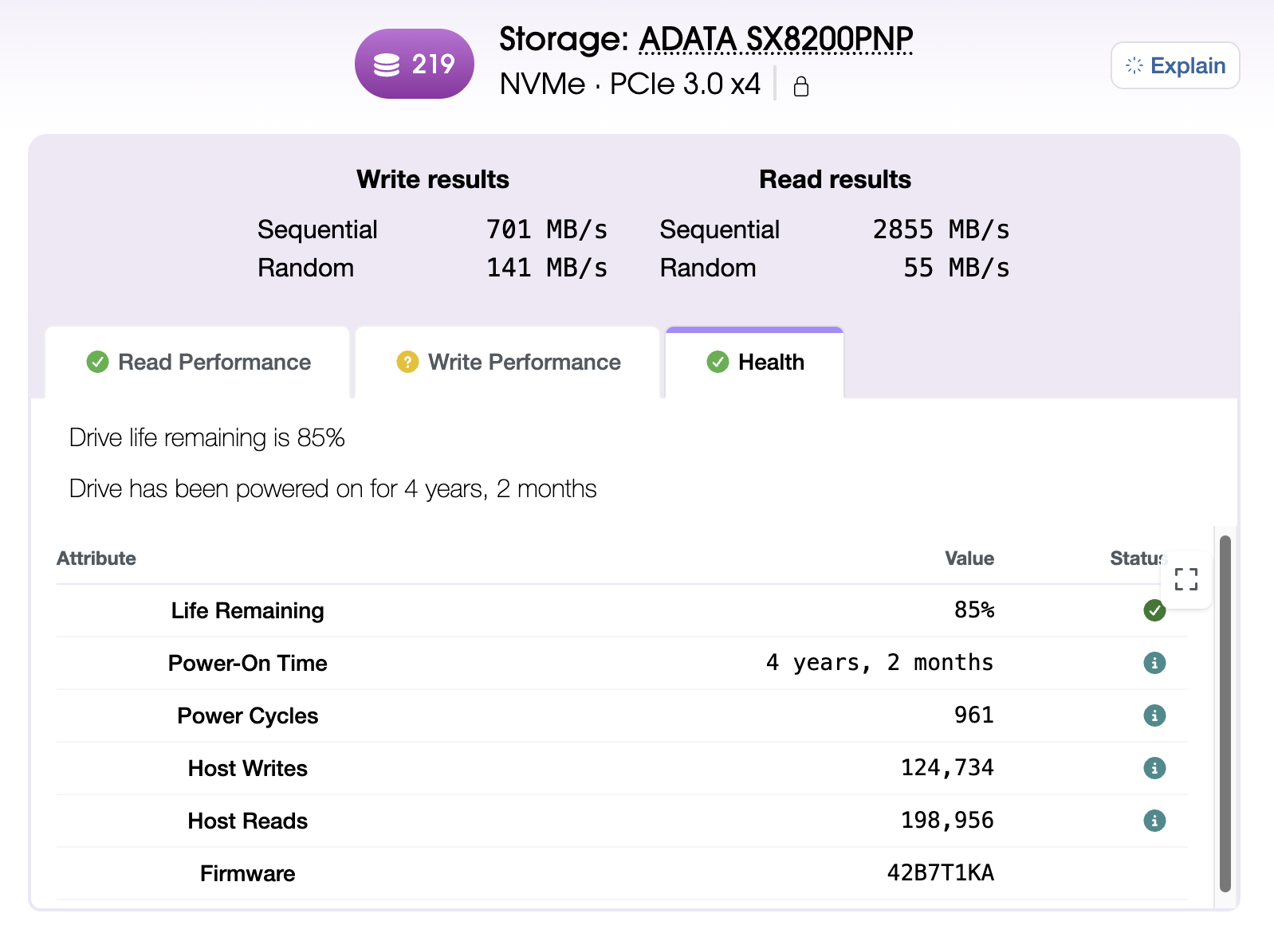Expand the table with the fullscreen icon
The height and width of the screenshot is (929, 1274).
tap(1186, 580)
